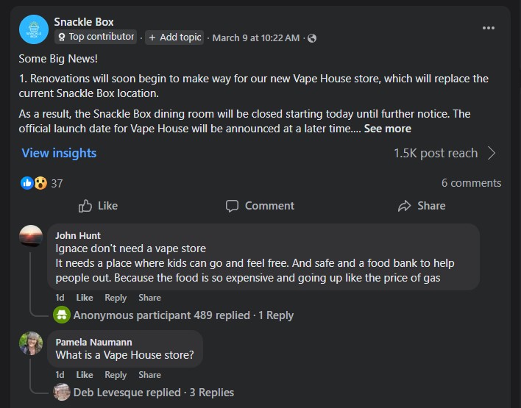Open the 6 comments link
Screen dimensions: 521x408
[x=471, y=183]
